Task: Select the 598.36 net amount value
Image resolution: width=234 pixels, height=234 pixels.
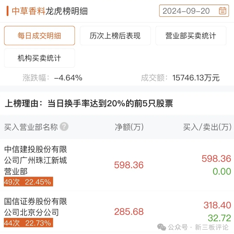Action: (129, 165)
